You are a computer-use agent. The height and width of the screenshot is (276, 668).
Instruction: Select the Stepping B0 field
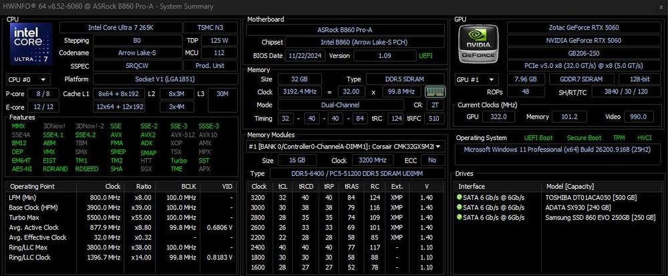tap(137, 41)
